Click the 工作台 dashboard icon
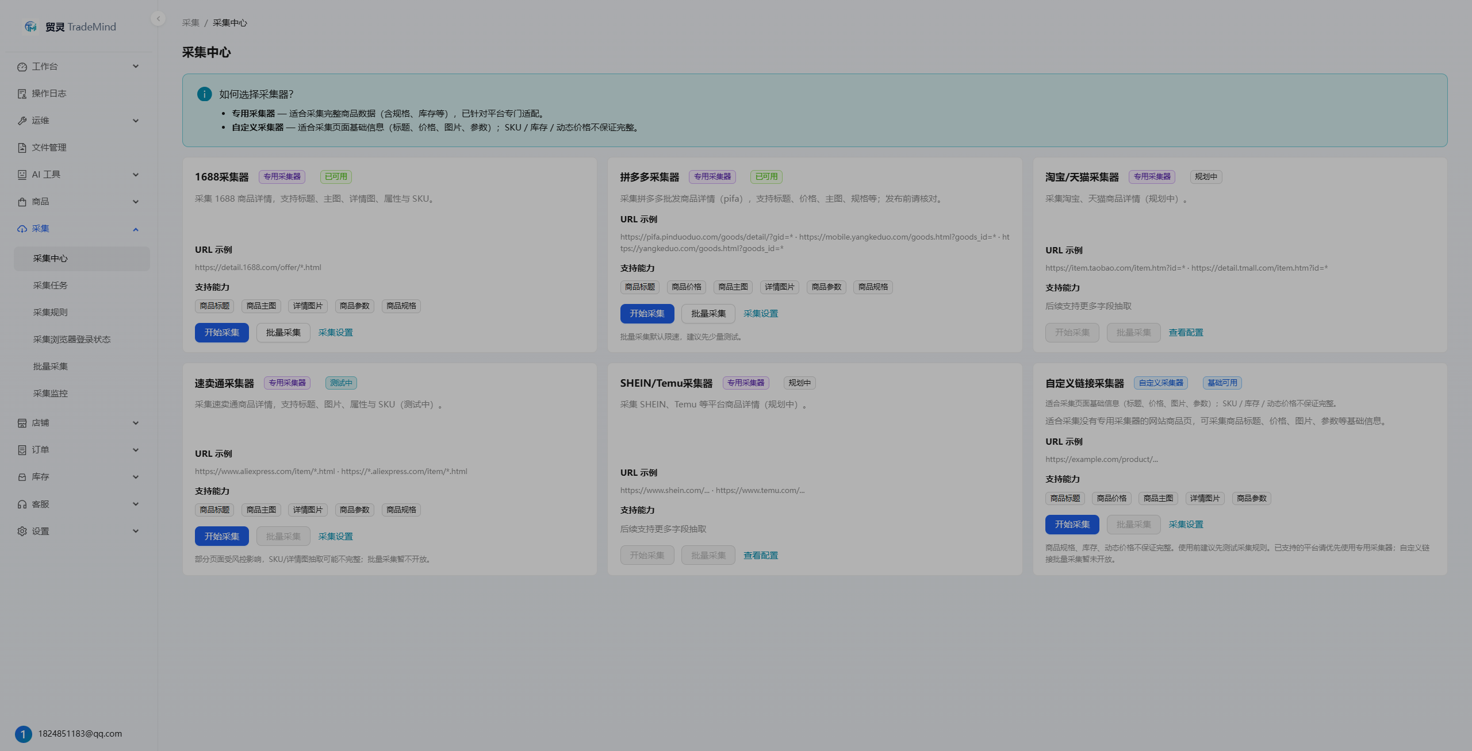The width and height of the screenshot is (1472, 751). tap(22, 67)
